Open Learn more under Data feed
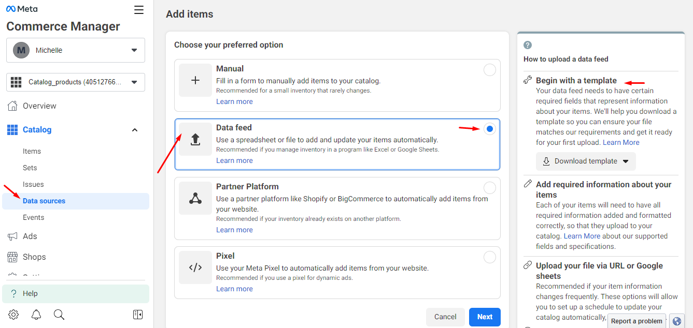693x328 pixels. pyautogui.click(x=234, y=160)
